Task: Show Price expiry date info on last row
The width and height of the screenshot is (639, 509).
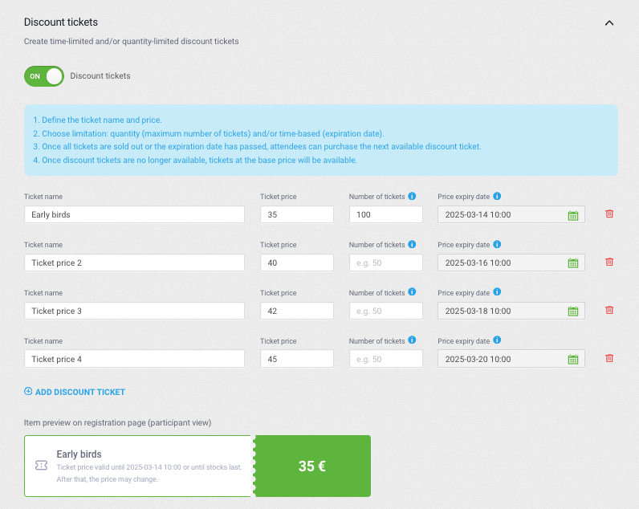Action: [497, 340]
